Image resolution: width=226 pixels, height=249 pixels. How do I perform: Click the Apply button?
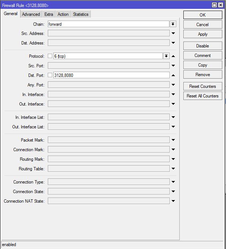click(x=202, y=34)
